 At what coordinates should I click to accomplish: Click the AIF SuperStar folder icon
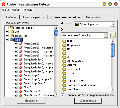click(x=64, y=61)
